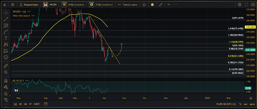Viewport: 257px width, 109px height.
Task: Toggle logarithmic scale "лог"
Action: coord(246,104)
